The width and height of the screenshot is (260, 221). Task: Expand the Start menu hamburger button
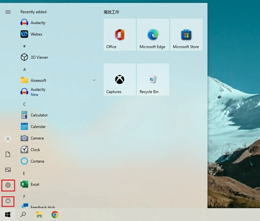pos(8,12)
